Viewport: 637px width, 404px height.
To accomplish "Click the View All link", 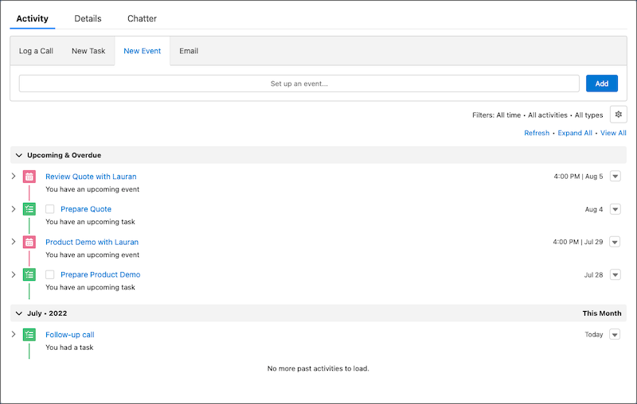I will coord(613,133).
